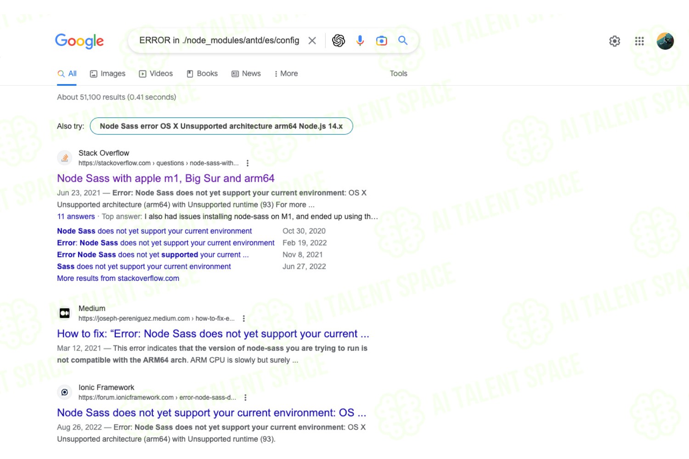This screenshot has height=459, width=689.
Task: Try the suggested Node Sass arm64 query
Action: click(x=221, y=126)
